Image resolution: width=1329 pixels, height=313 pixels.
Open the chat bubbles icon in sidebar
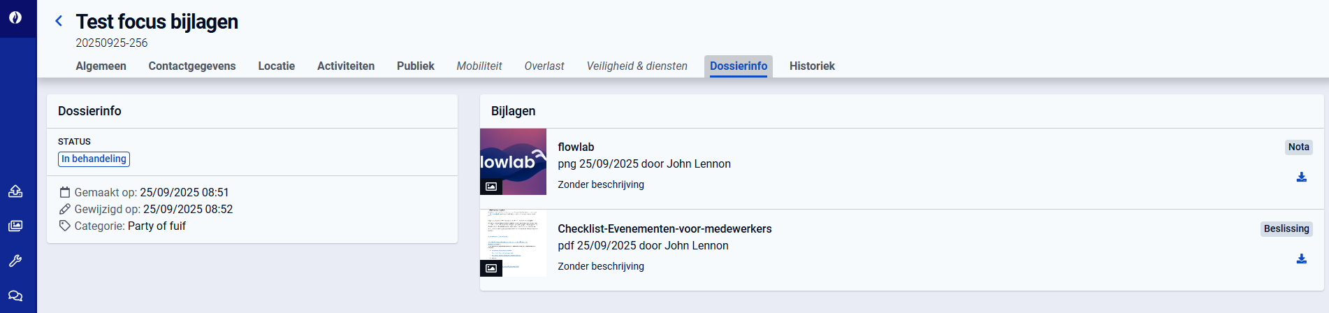[15, 296]
